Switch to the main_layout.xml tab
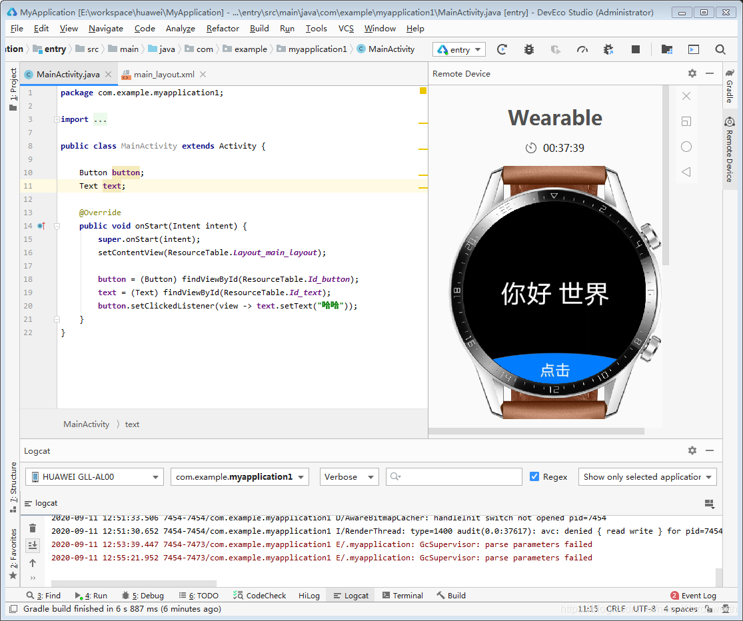Screen dimensions: 743x621 coord(163,75)
